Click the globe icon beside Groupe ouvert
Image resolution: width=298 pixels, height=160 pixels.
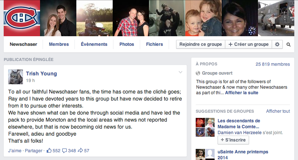(198, 73)
